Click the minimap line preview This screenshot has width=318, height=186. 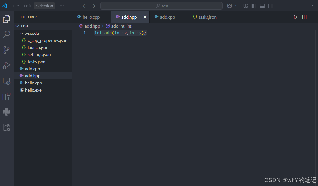294,30
